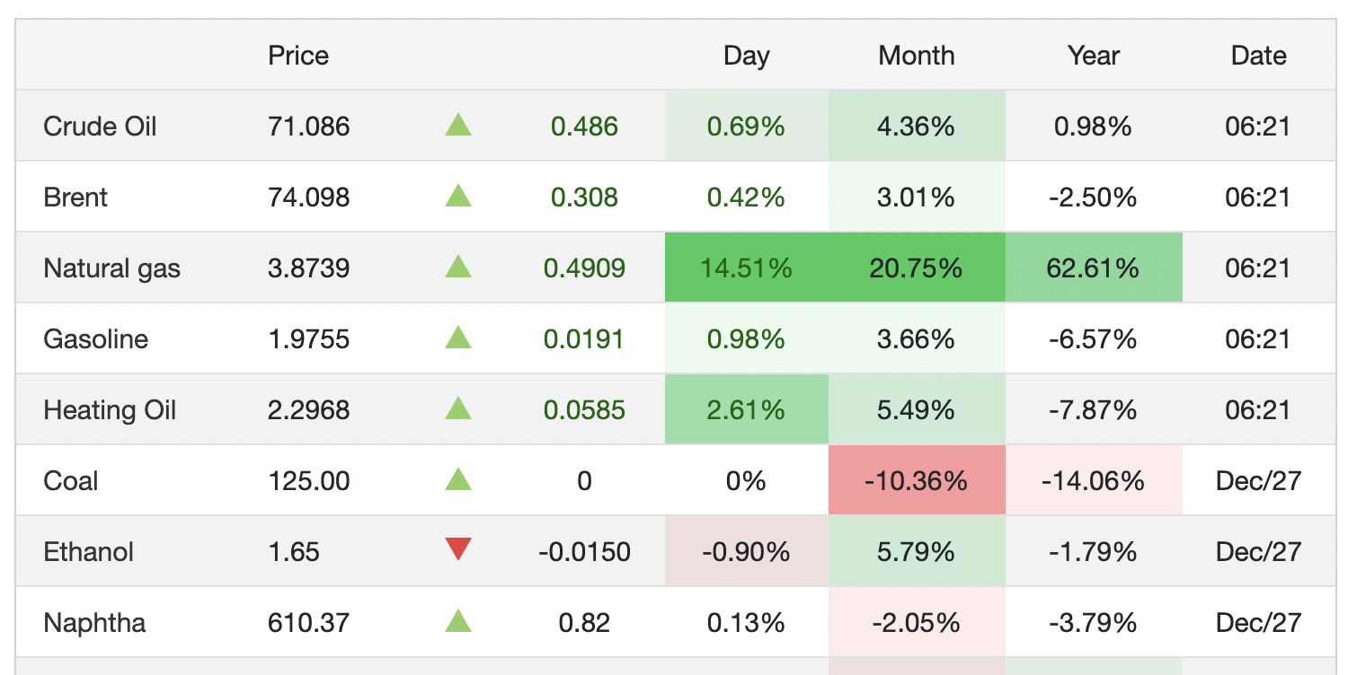Click the Gasoline row's green triangle
The height and width of the screenshot is (675, 1348).
pos(458,337)
